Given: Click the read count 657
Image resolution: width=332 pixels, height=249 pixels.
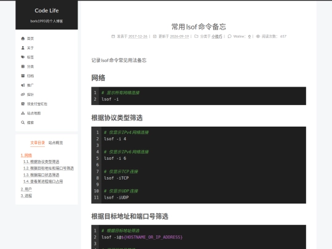Looking at the screenshot, I should click(x=283, y=36).
